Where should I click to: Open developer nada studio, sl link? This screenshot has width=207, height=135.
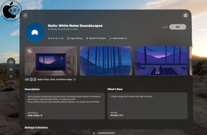(118, 38)
